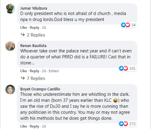
Task: Click the 2d timestamp on Jumar's comment
Action: tap(44, 28)
